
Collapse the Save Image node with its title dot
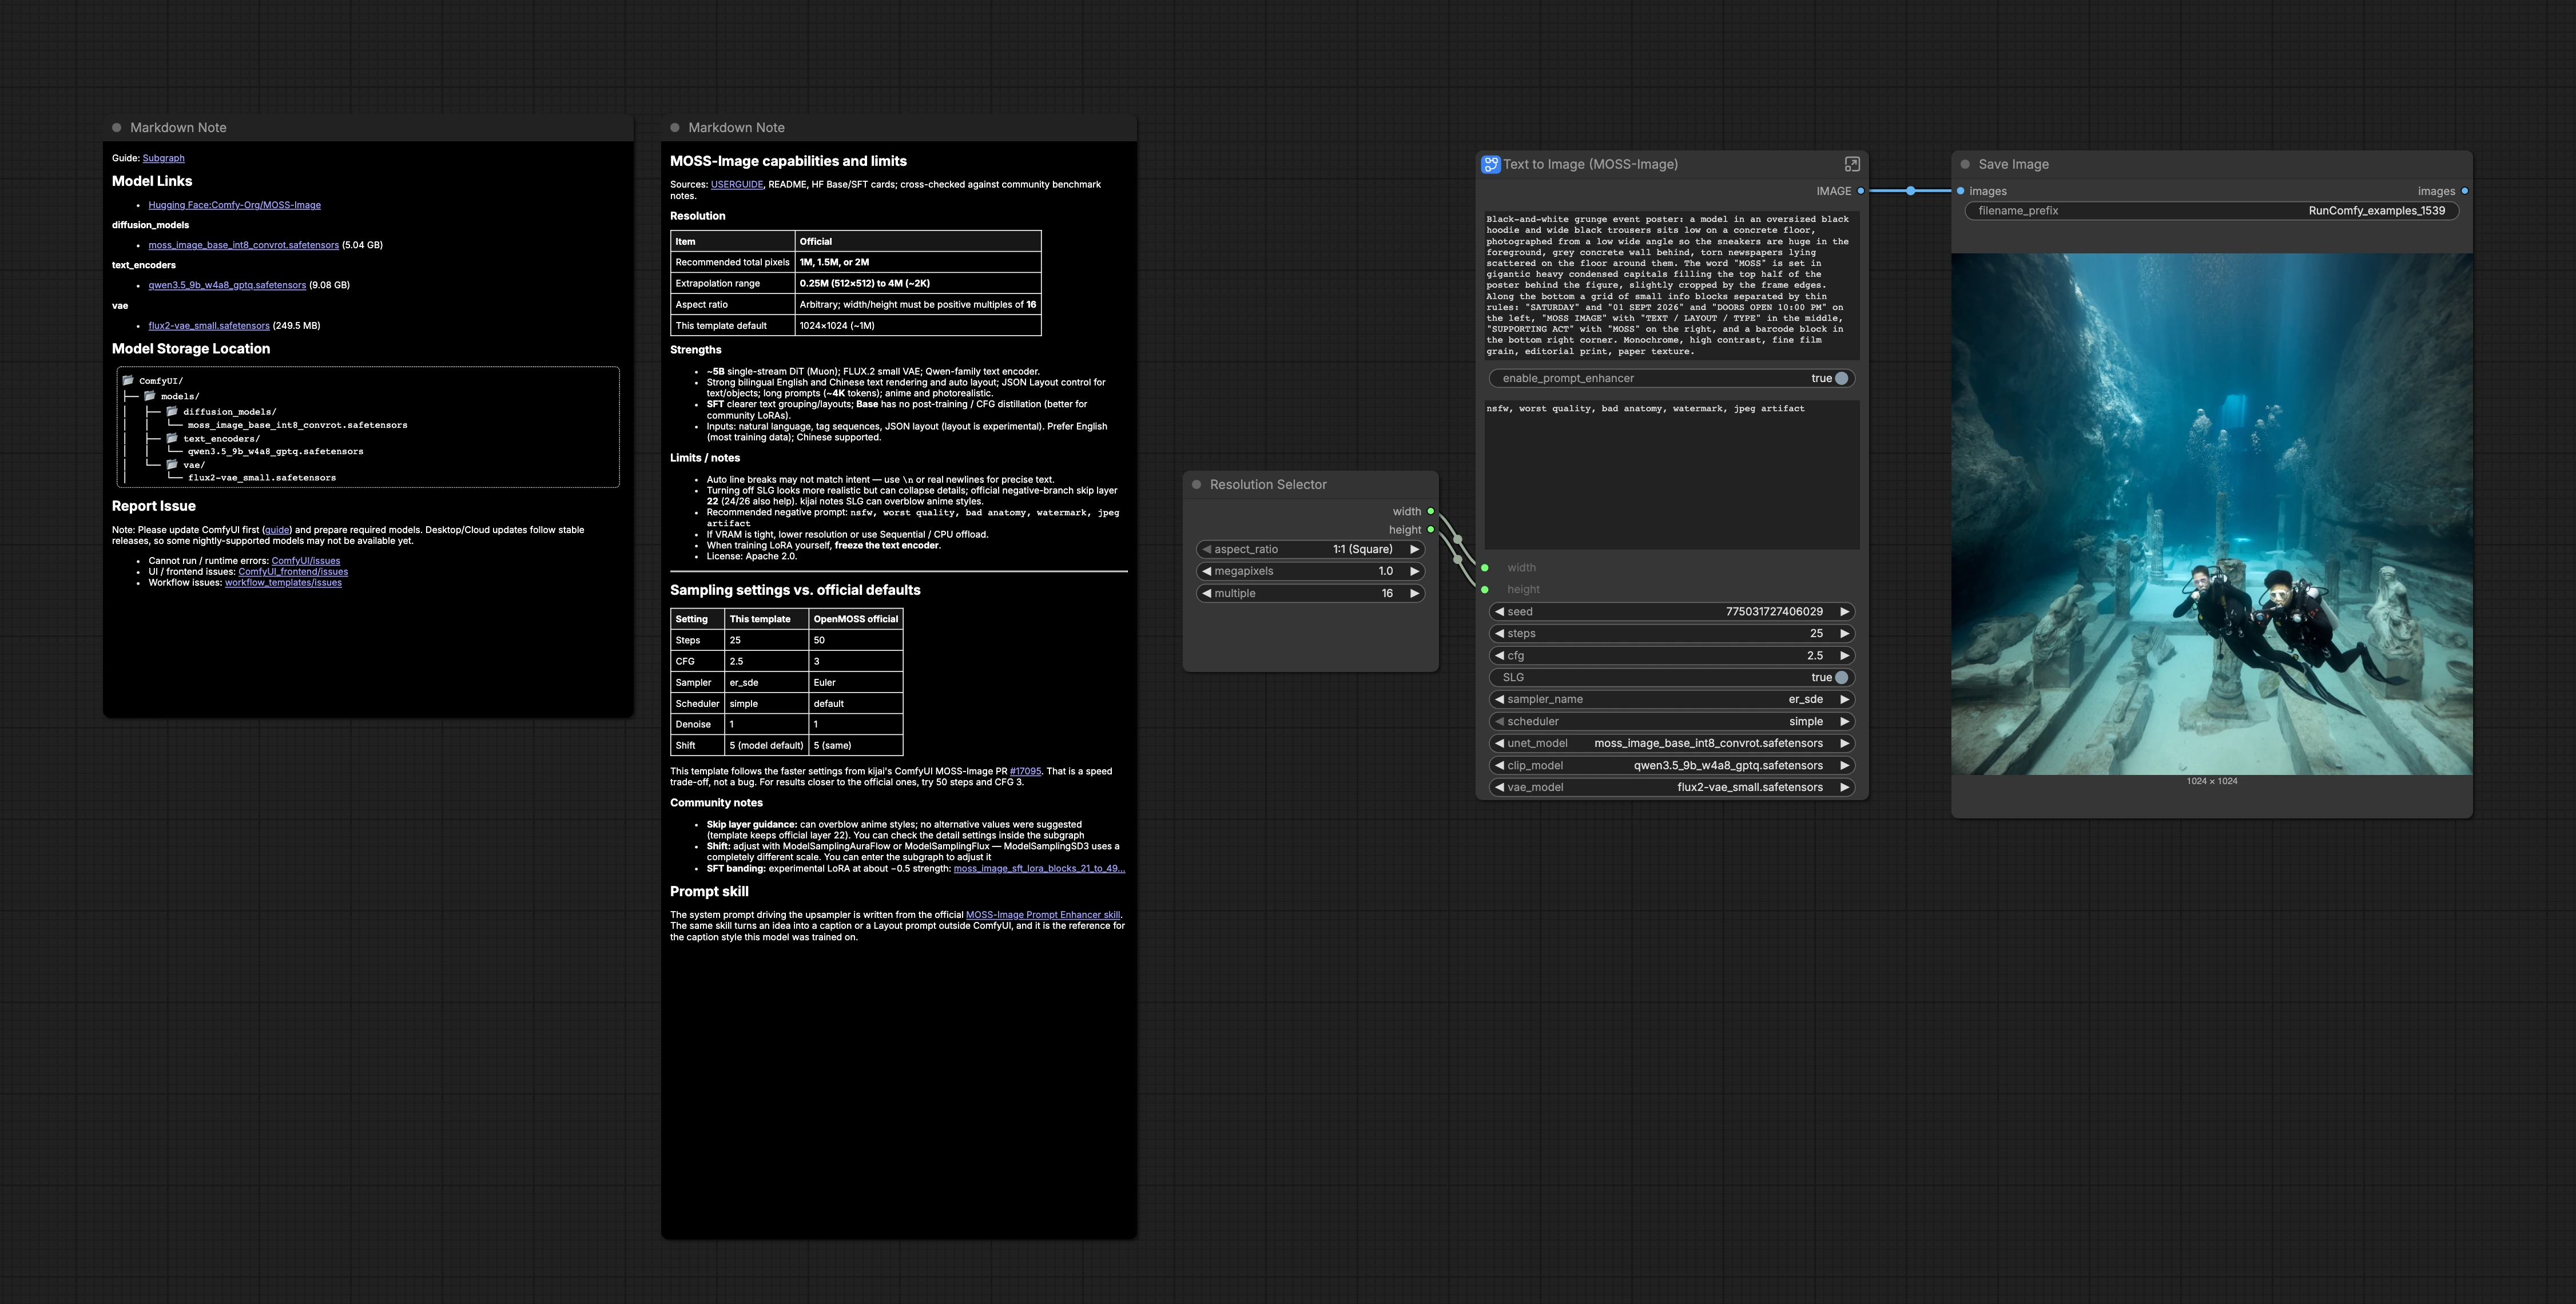pos(1964,164)
